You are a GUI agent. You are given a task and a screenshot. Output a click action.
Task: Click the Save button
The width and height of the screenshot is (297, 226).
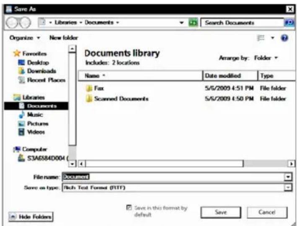(221, 212)
